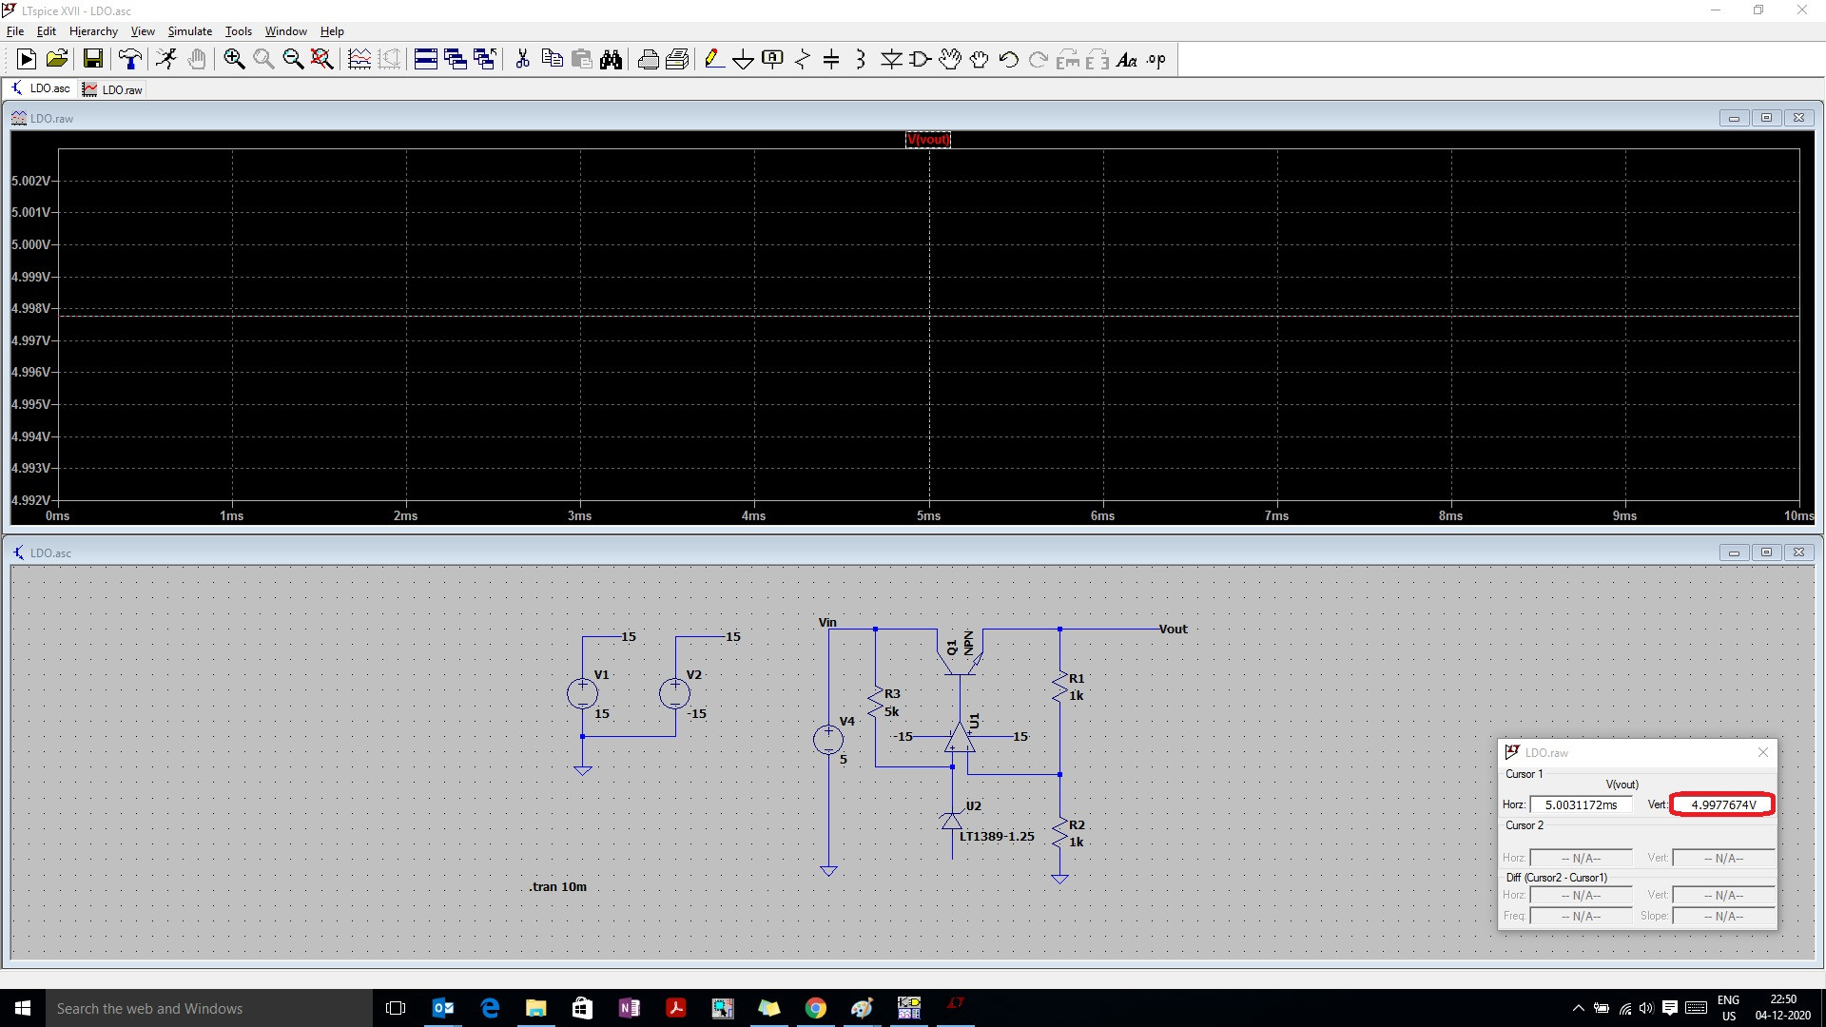Image resolution: width=1826 pixels, height=1027 pixels.
Task: Click the Vout net label
Action: coord(1173,629)
